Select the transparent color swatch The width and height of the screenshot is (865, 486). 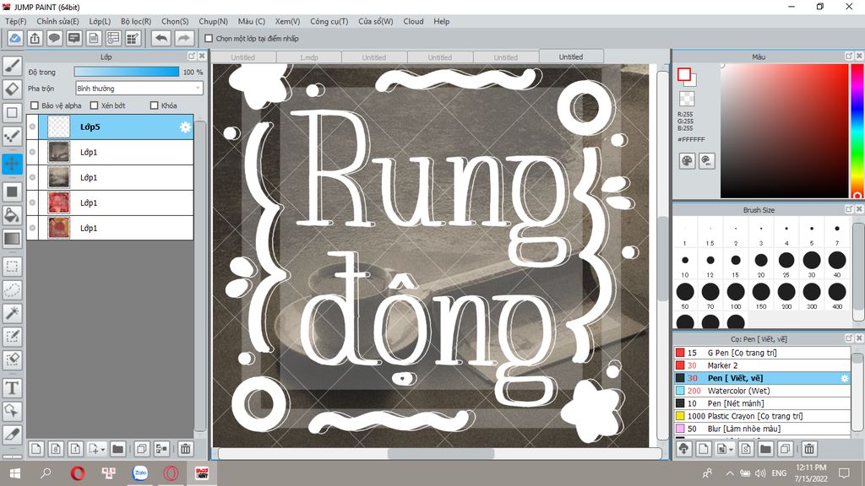click(x=687, y=99)
